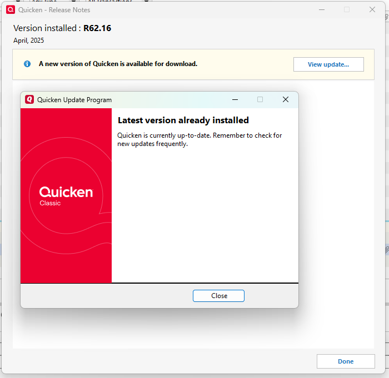Click the 'new version of Quicken is available' message
This screenshot has width=389, height=378.
(118, 64)
